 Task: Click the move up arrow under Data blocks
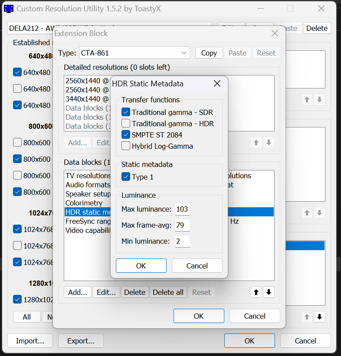256,292
